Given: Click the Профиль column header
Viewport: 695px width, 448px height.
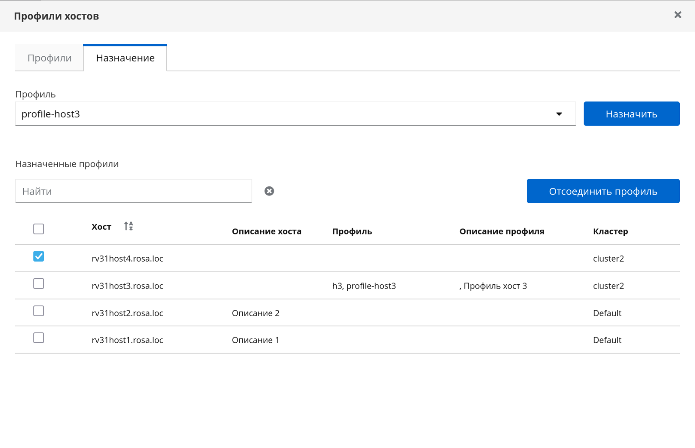Looking at the screenshot, I should [352, 231].
